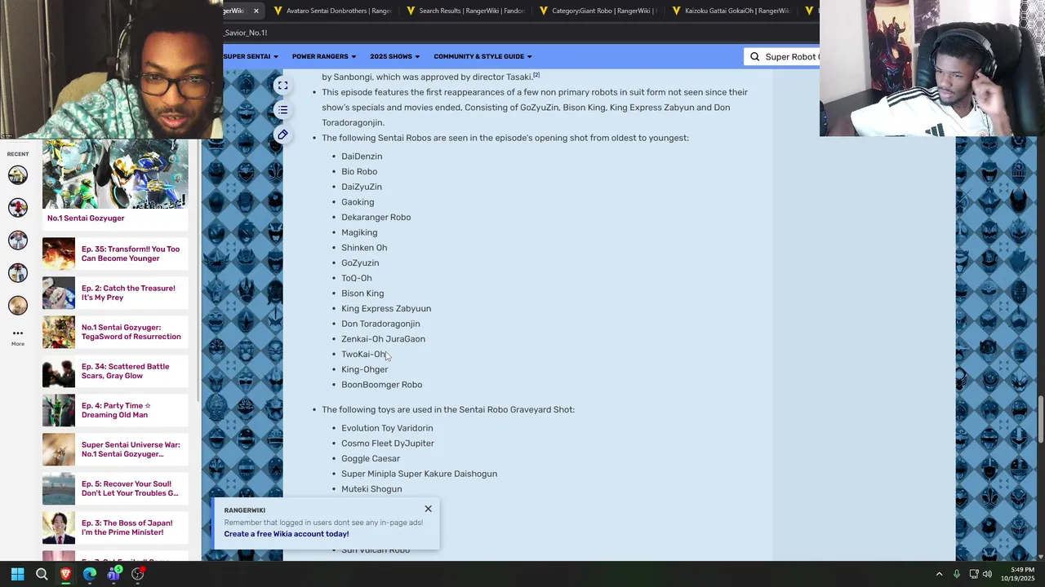1045x587 pixels.
Task: Click the left sidebar panel scrollbar
Action: coord(198,269)
